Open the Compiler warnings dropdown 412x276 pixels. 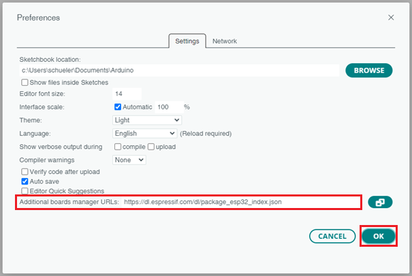129,160
